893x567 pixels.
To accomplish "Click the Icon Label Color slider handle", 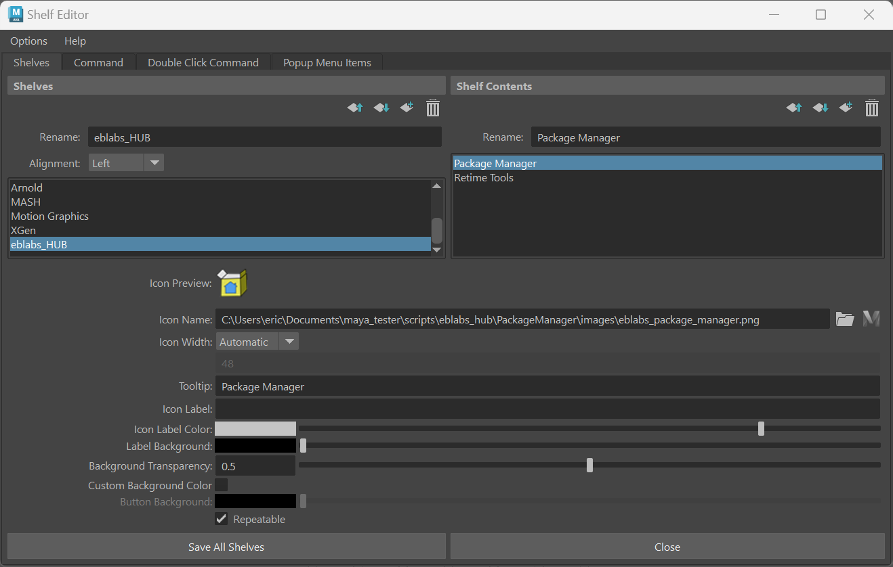I will pyautogui.click(x=761, y=428).
